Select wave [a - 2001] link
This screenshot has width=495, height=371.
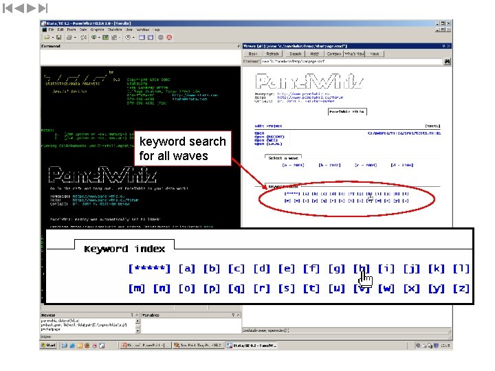point(293,165)
